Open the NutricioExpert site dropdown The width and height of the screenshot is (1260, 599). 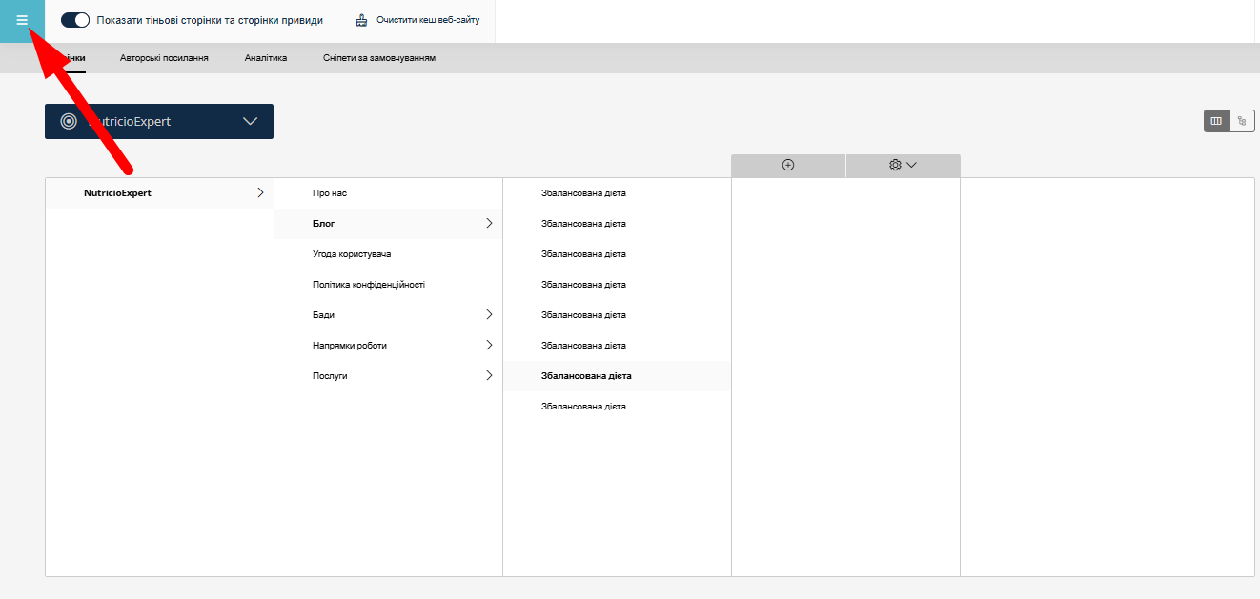tap(251, 121)
